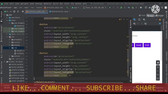Viewport: 168px width, 94px height.
Task: Open the VCS menu
Action: 72,4
